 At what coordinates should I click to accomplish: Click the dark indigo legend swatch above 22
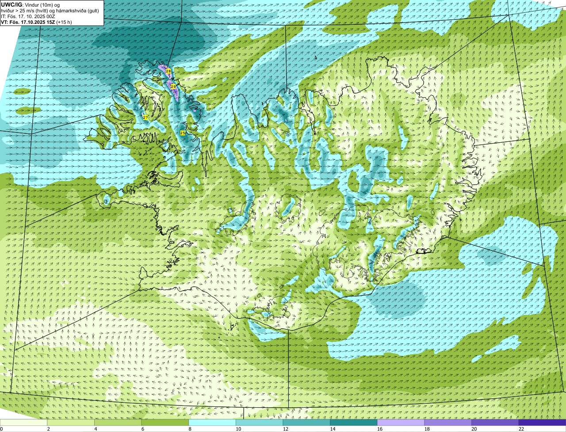(543, 423)
